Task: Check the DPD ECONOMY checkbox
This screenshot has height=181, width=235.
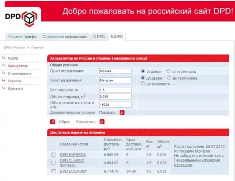Action: coord(53,171)
